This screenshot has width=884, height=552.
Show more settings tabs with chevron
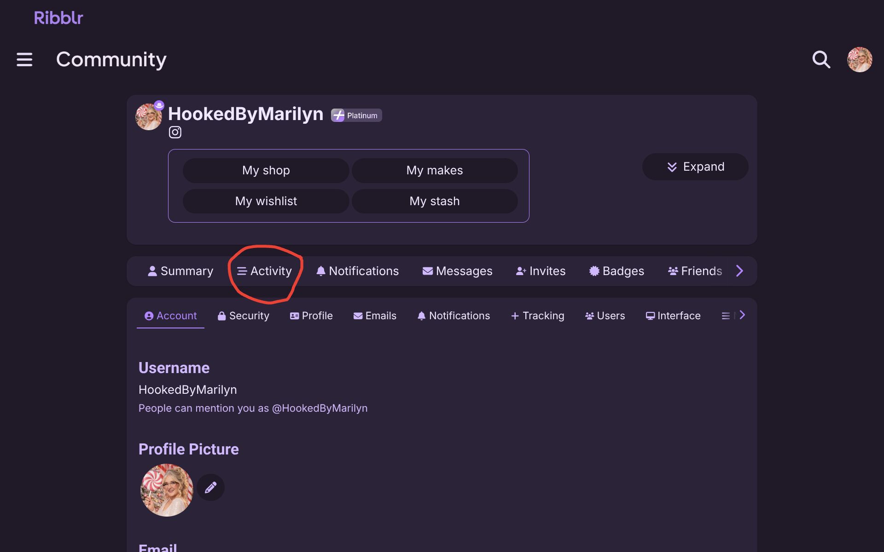[x=742, y=315]
